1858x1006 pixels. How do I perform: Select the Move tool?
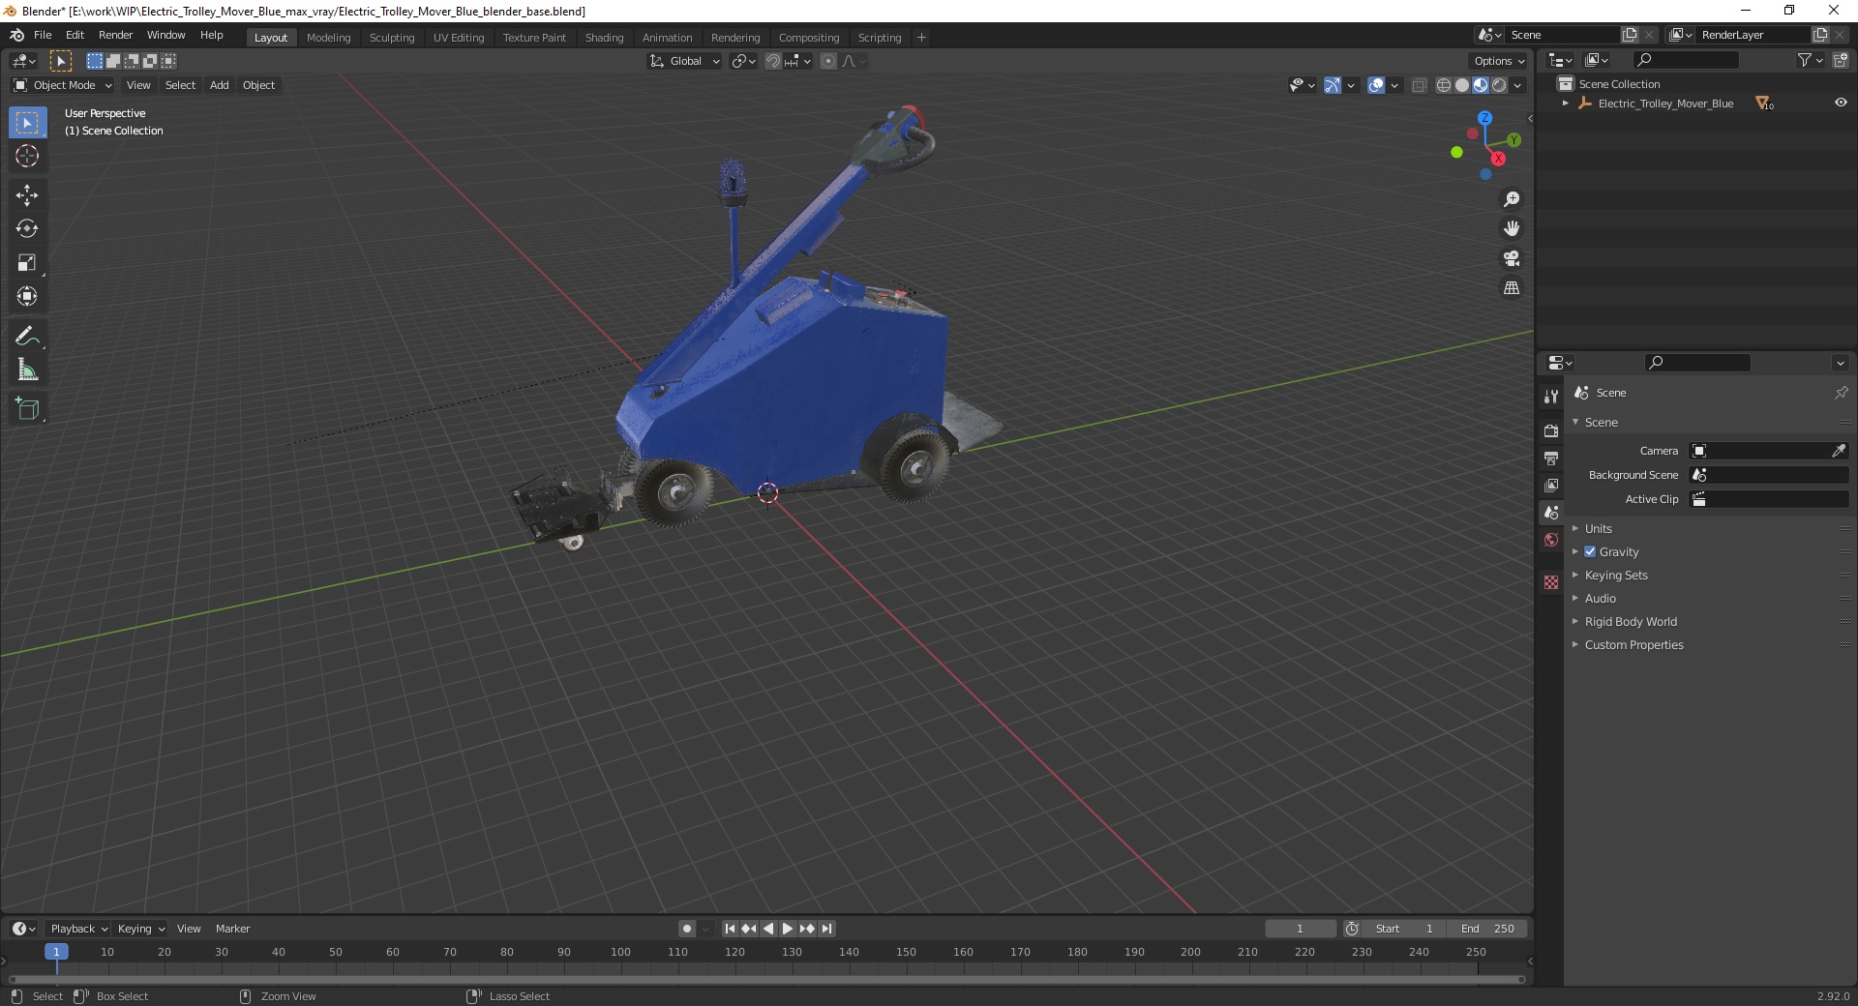click(x=27, y=195)
